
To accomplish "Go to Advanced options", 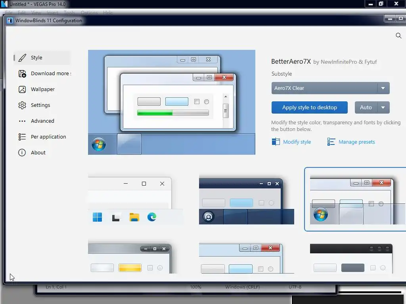I will click(x=42, y=121).
